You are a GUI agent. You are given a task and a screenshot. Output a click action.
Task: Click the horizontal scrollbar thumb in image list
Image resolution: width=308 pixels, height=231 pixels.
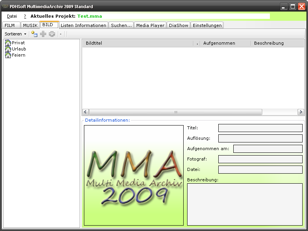(176, 112)
